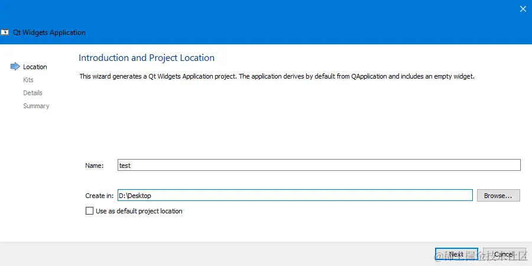This screenshot has height=266, width=532.
Task: Click the Name: label
Action: tap(95, 166)
